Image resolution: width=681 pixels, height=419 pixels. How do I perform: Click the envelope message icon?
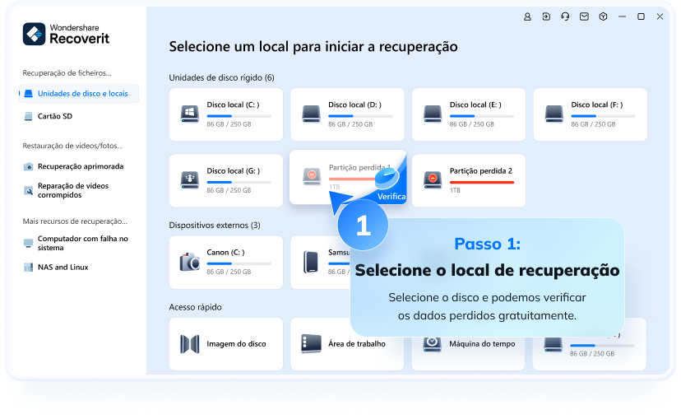click(584, 16)
